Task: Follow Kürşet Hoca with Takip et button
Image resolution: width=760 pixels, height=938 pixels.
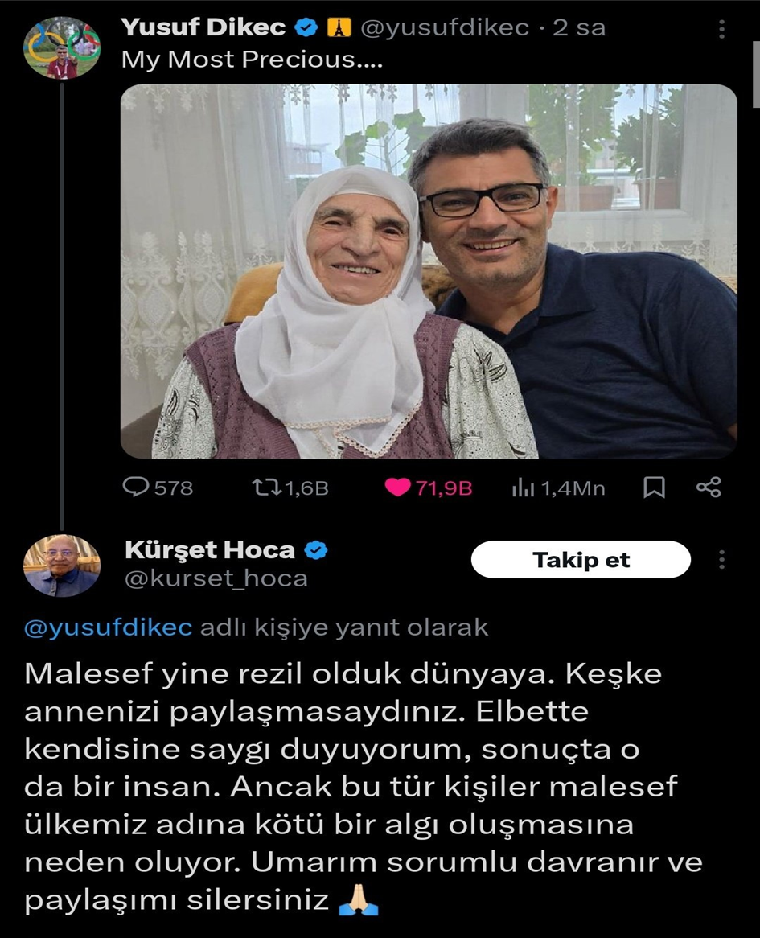Action: (x=581, y=559)
